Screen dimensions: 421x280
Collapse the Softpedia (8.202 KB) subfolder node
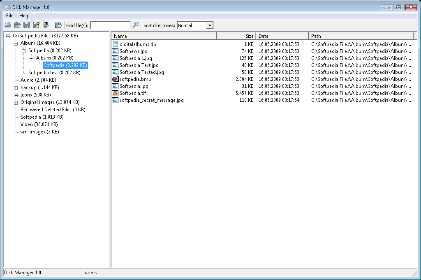click(23, 50)
